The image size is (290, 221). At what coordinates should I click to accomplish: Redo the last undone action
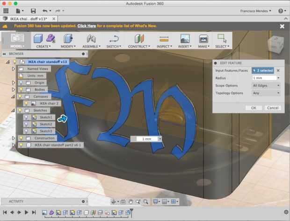(x=58, y=11)
